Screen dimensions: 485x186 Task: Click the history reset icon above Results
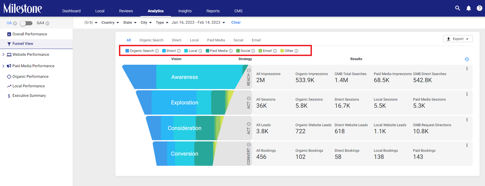[x=467, y=59]
